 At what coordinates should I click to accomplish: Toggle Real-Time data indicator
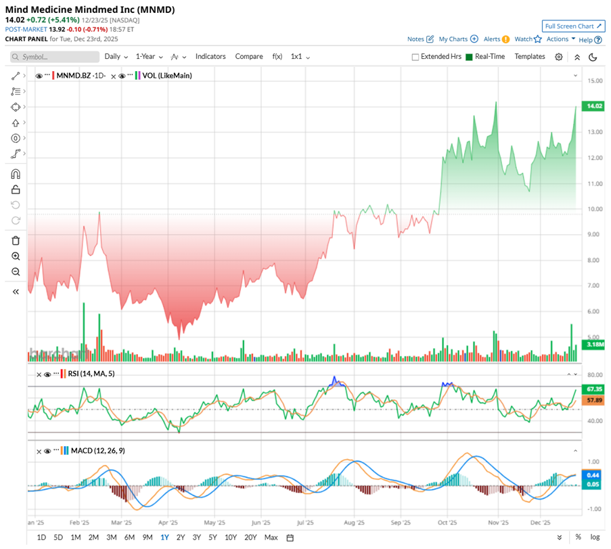point(469,57)
